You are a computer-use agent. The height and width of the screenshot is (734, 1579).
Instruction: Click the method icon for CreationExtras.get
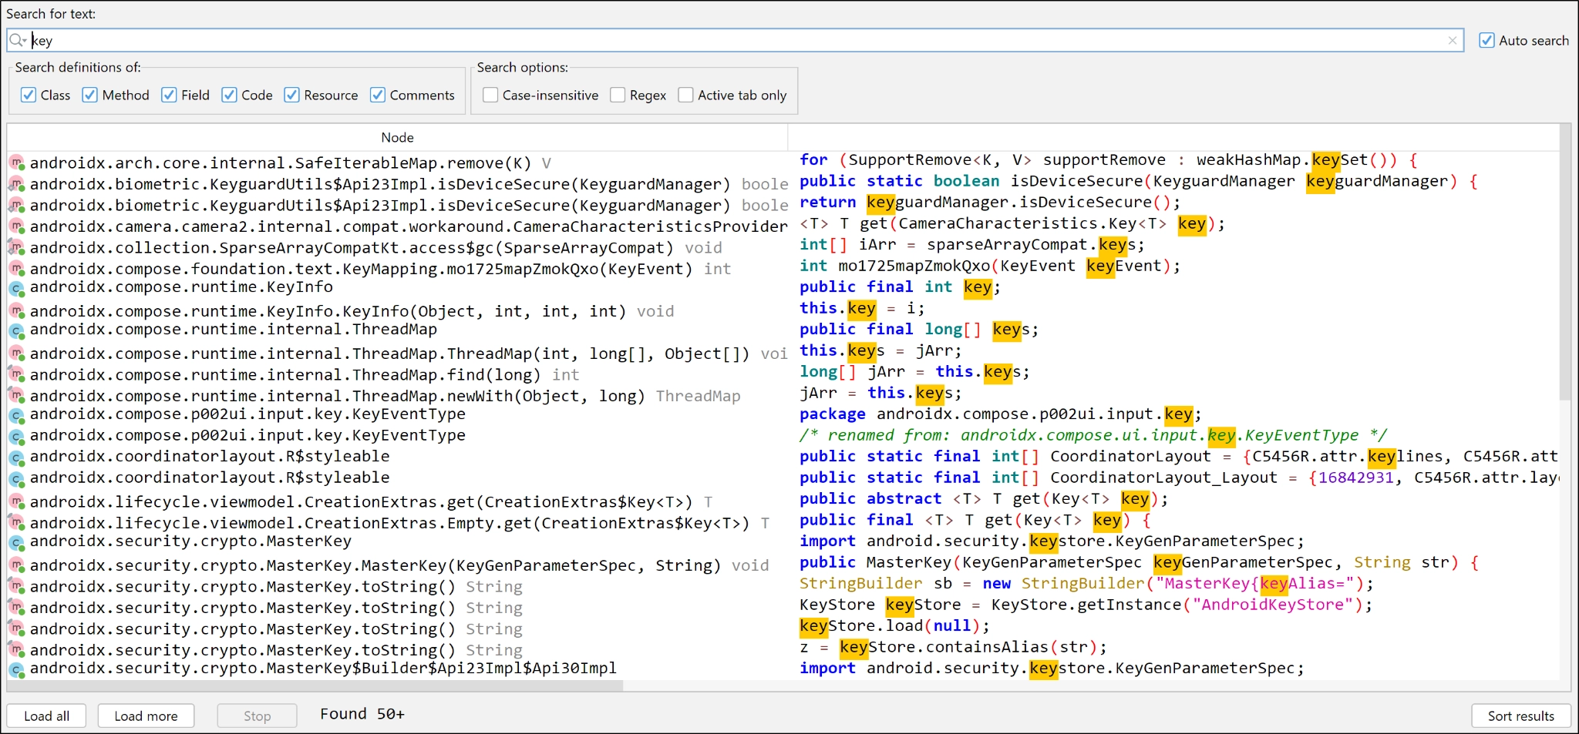(x=17, y=501)
